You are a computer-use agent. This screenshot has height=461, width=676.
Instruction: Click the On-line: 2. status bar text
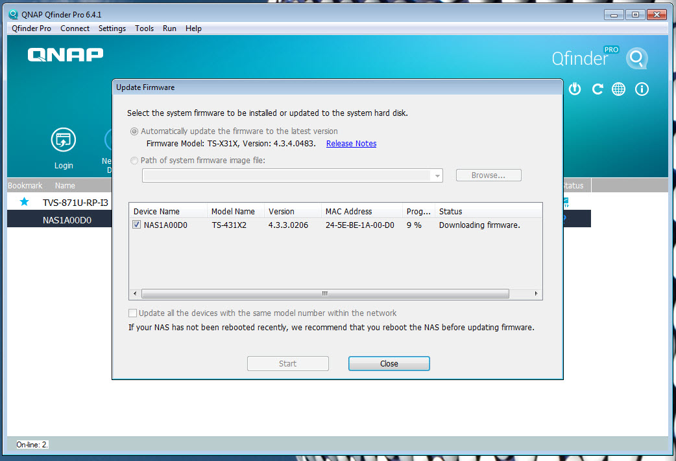tap(32, 445)
